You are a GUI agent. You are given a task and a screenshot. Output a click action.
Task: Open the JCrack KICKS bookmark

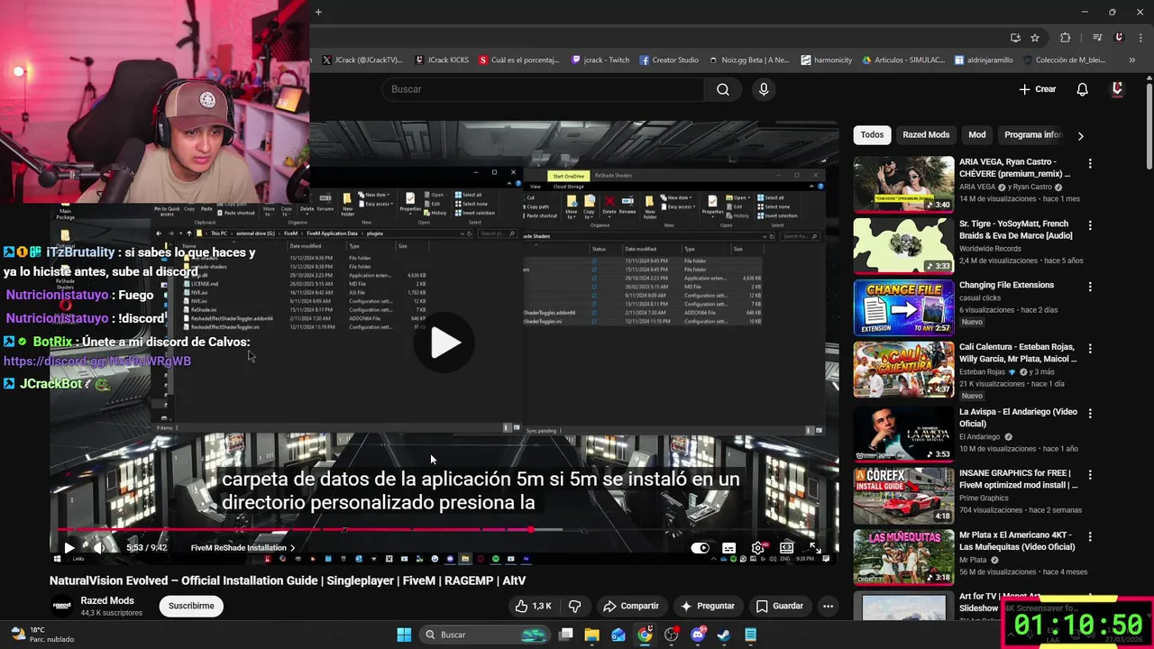[x=443, y=60]
